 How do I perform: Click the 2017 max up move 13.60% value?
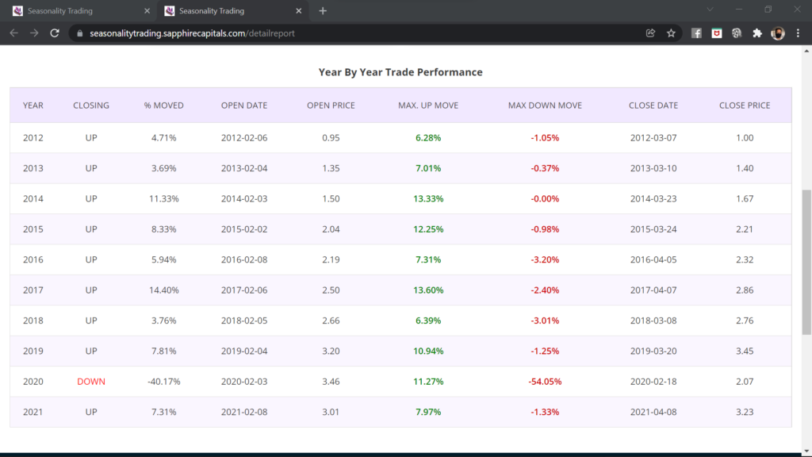tap(428, 290)
